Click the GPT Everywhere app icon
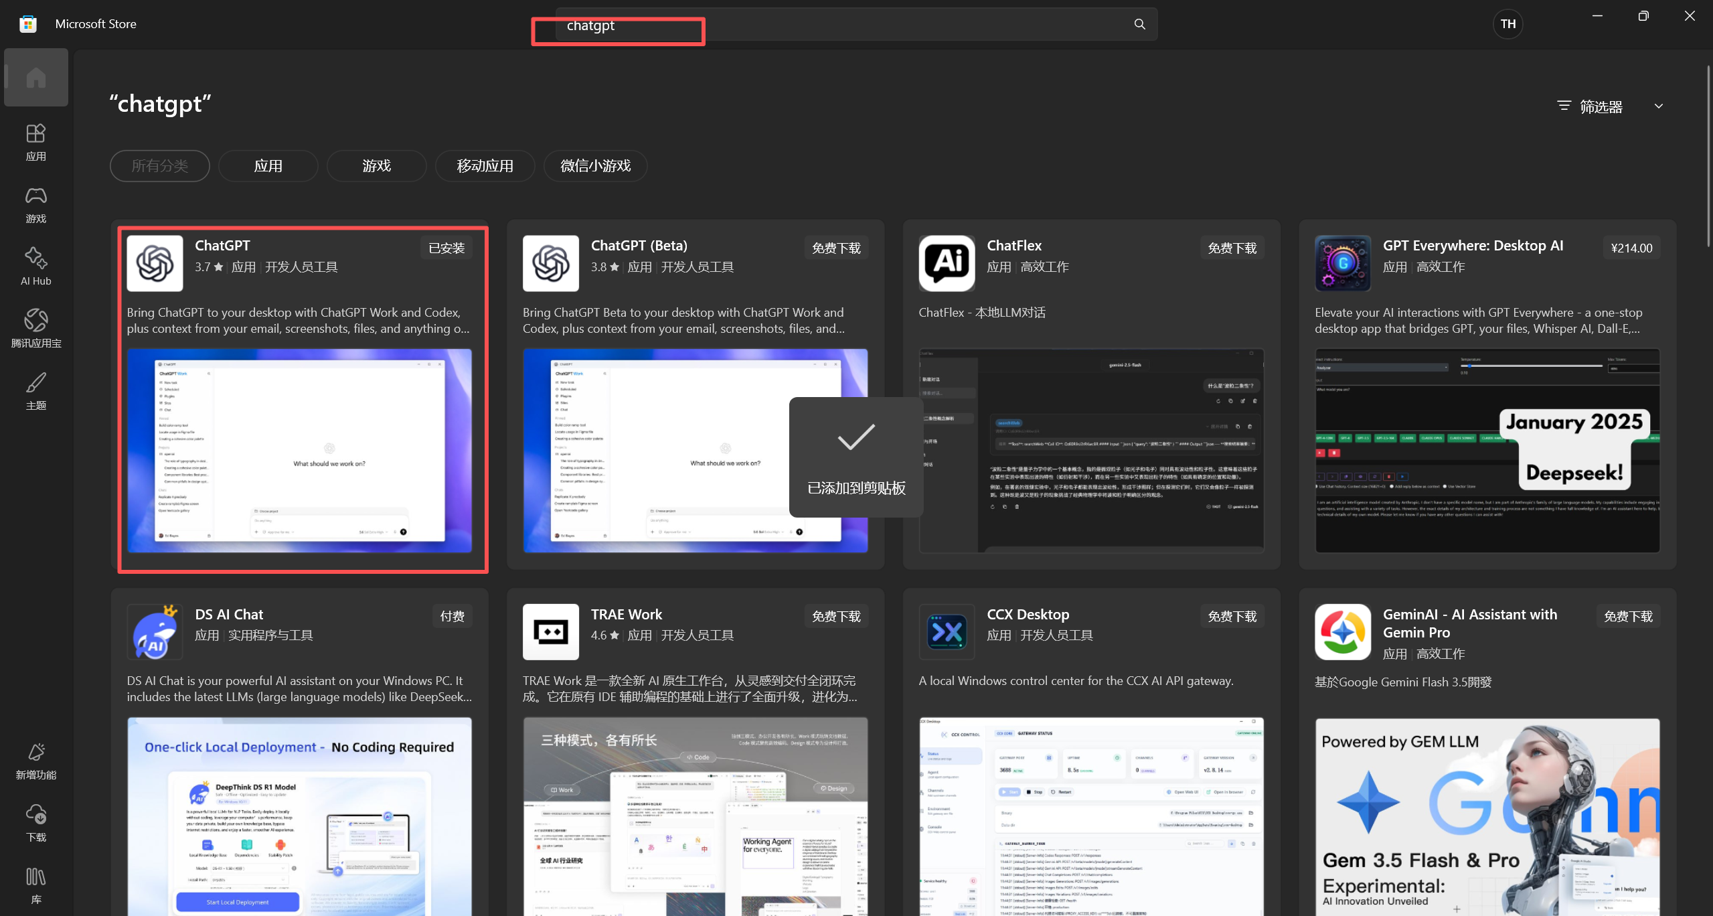Screen dimensions: 1713x916 [1343, 263]
